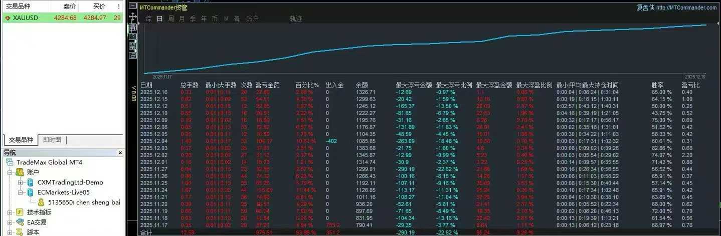721x236 pixels.
Task: Expand the CXMTradingLtd-Demo account node
Action: coord(21,182)
